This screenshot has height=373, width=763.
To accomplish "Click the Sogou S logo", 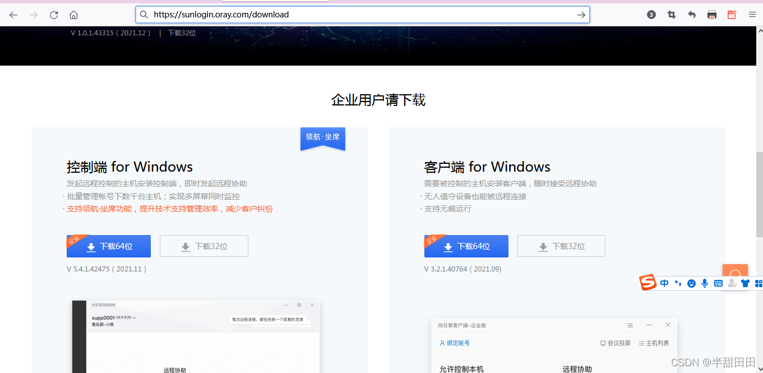I will [648, 283].
